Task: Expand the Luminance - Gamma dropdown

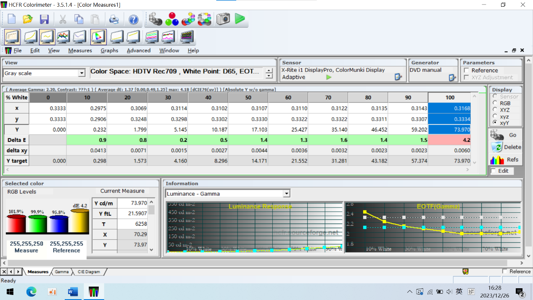Action: [x=286, y=194]
